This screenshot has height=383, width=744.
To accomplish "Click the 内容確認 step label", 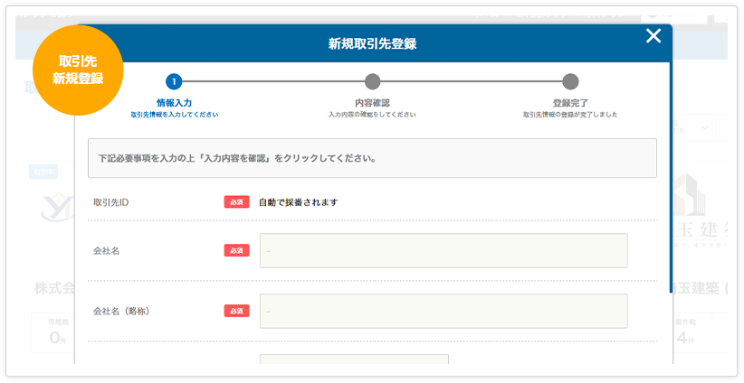I will coord(373,103).
